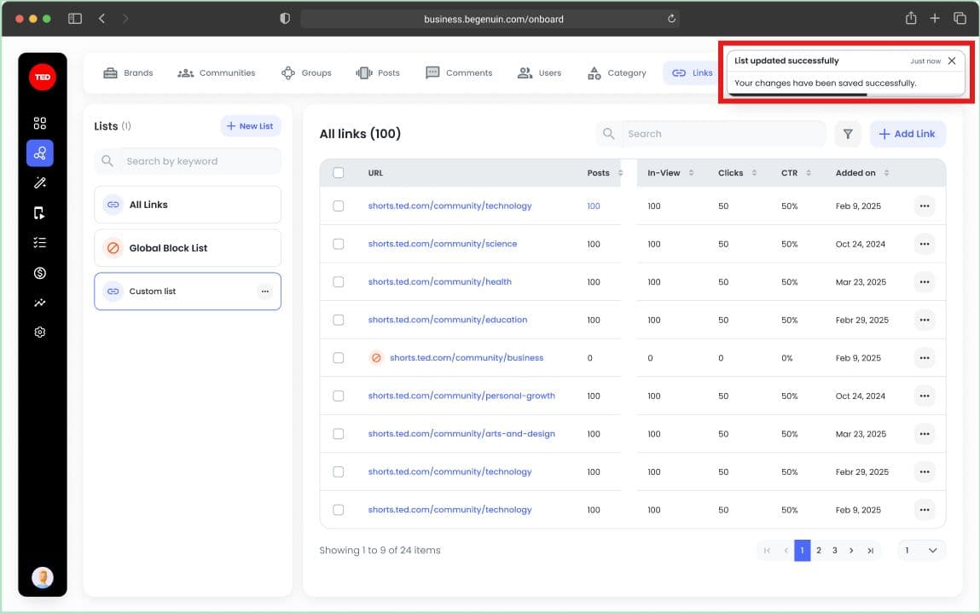Switch to the Category tab
The height and width of the screenshot is (613, 980).
point(617,73)
